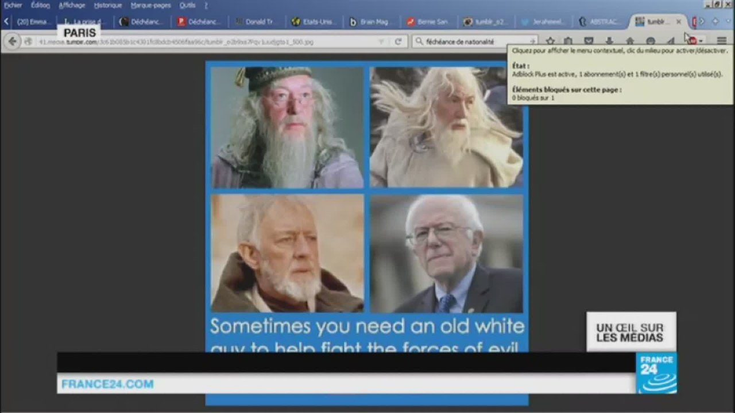The image size is (735, 413).
Task: Open the Historique menu
Action: [x=108, y=5]
